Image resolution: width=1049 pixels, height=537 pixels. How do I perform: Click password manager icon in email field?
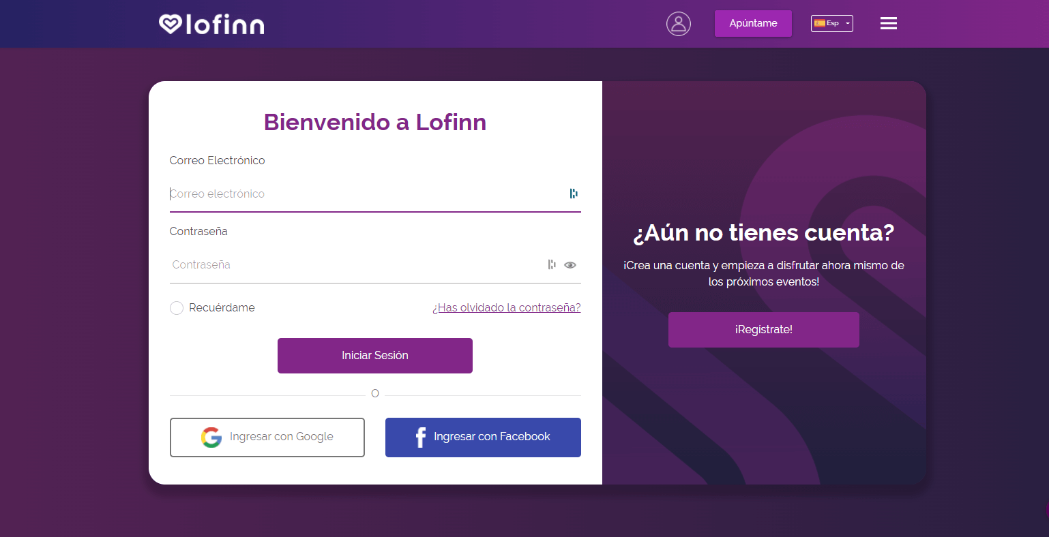click(574, 194)
